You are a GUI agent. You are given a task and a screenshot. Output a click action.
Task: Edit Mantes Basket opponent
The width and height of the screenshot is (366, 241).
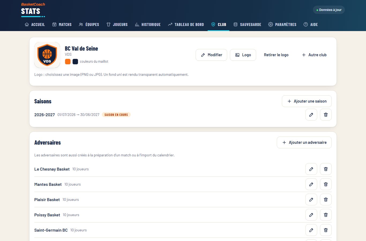click(311, 184)
